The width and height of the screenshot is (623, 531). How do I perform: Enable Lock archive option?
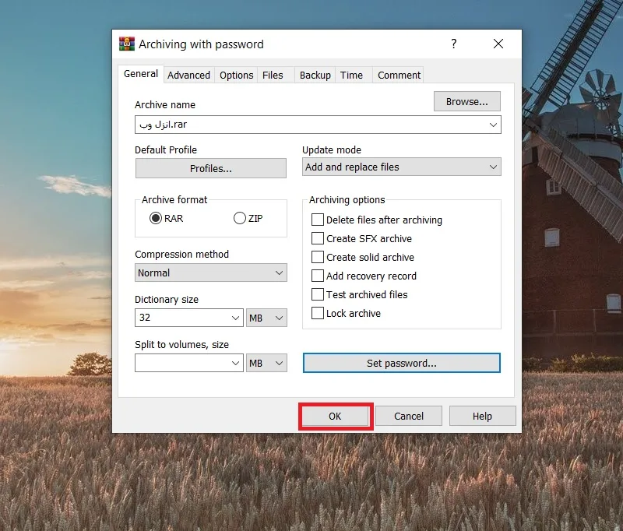(318, 313)
